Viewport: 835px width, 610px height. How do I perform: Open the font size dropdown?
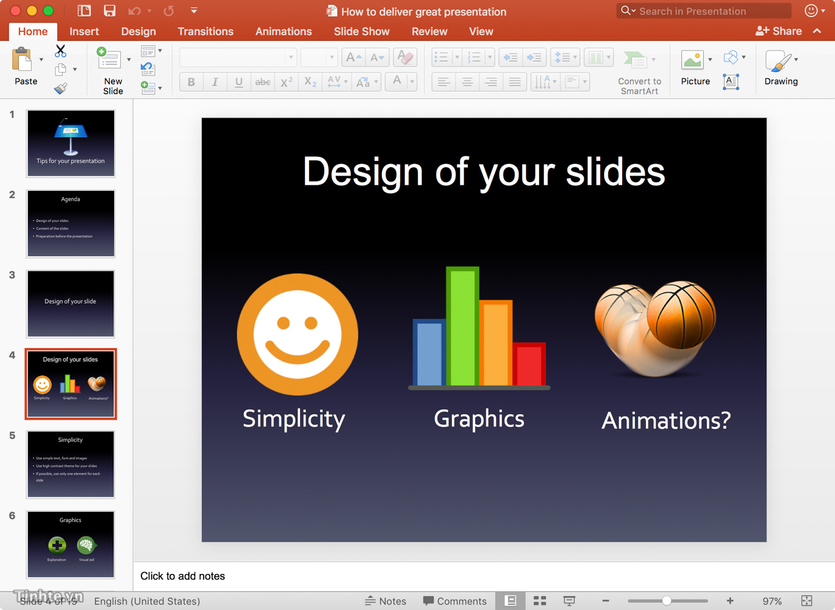(x=332, y=57)
